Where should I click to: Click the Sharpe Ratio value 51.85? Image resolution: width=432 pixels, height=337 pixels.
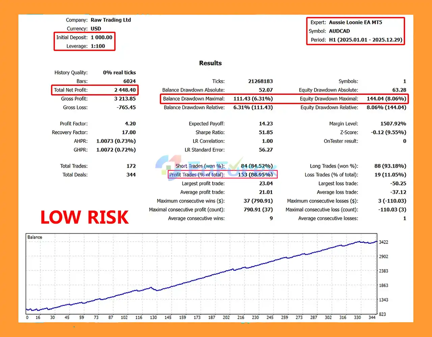tap(266, 132)
